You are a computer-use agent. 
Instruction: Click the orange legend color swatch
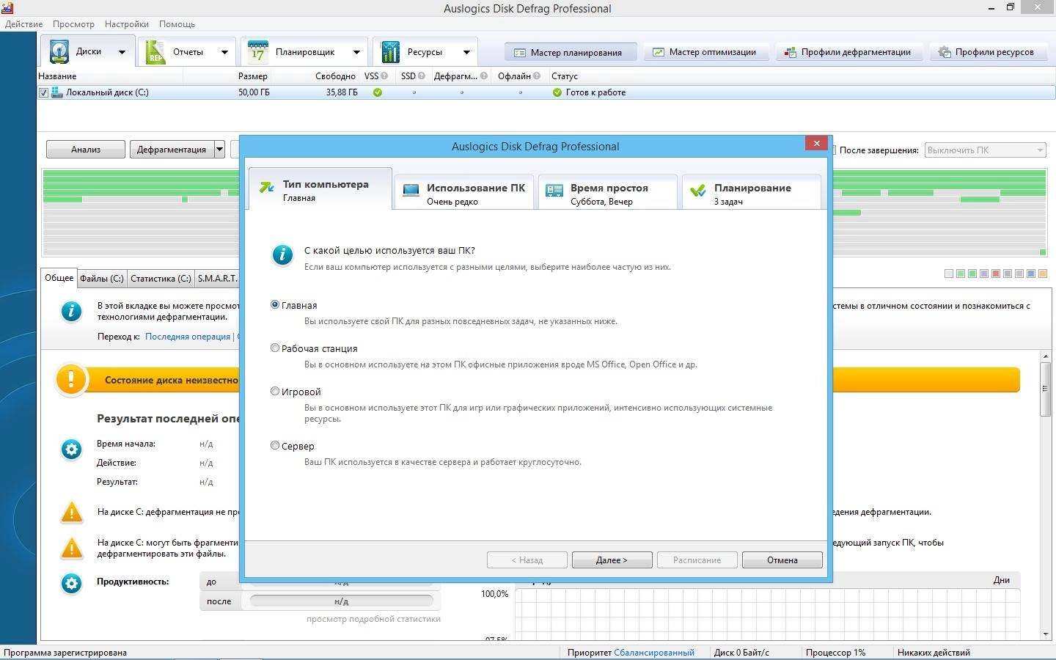[1043, 274]
